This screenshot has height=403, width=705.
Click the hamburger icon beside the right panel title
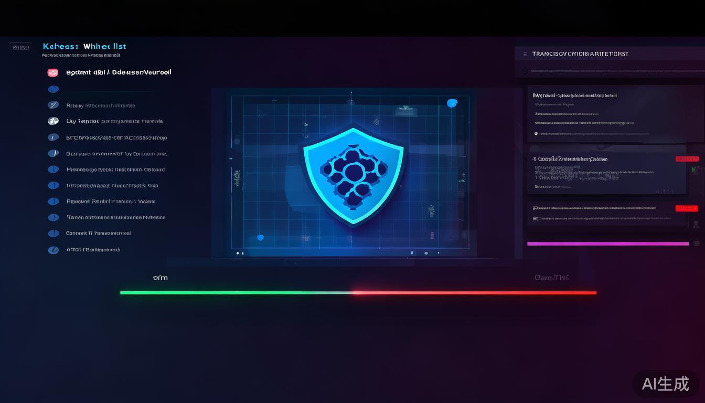tap(525, 53)
